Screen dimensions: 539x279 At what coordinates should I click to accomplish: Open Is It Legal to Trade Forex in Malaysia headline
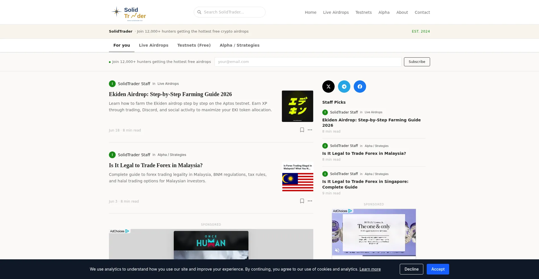pos(156,165)
